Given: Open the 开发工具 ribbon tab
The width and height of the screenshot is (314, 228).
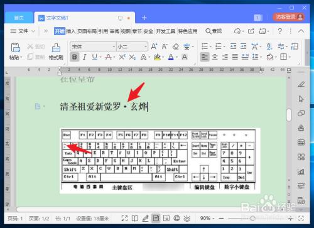Looking at the screenshot, I should tap(166, 31).
